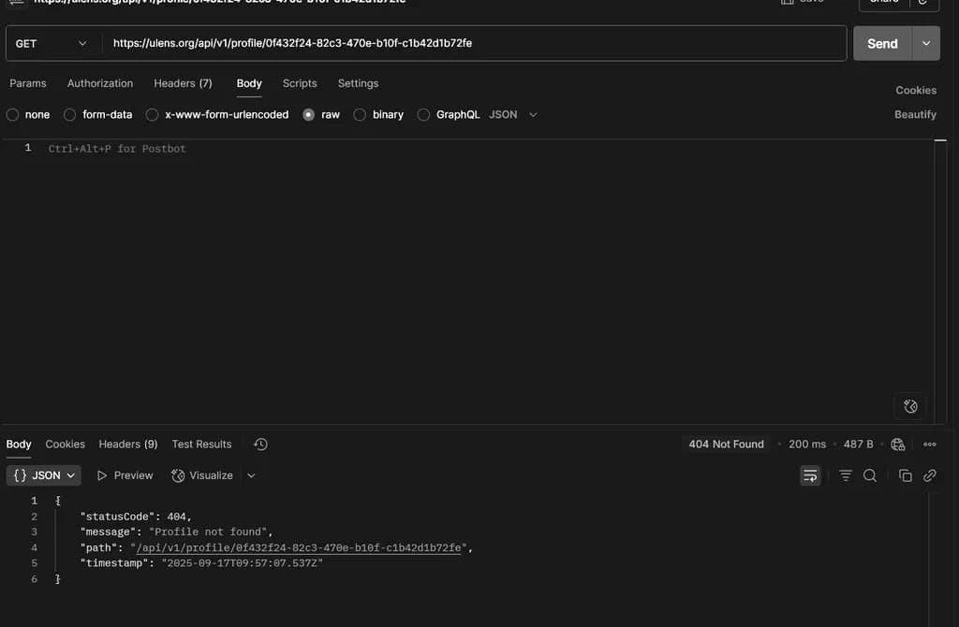Open the response more options ellipsis
The width and height of the screenshot is (959, 627).
930,445
